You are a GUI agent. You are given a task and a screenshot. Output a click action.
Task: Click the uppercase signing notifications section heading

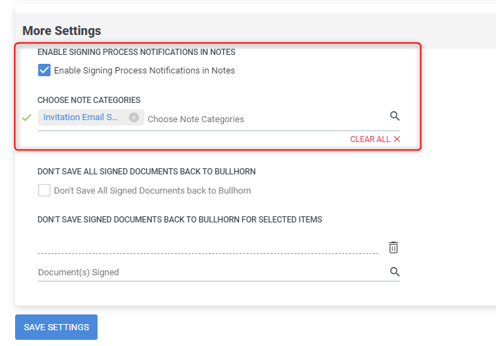pyautogui.click(x=137, y=52)
